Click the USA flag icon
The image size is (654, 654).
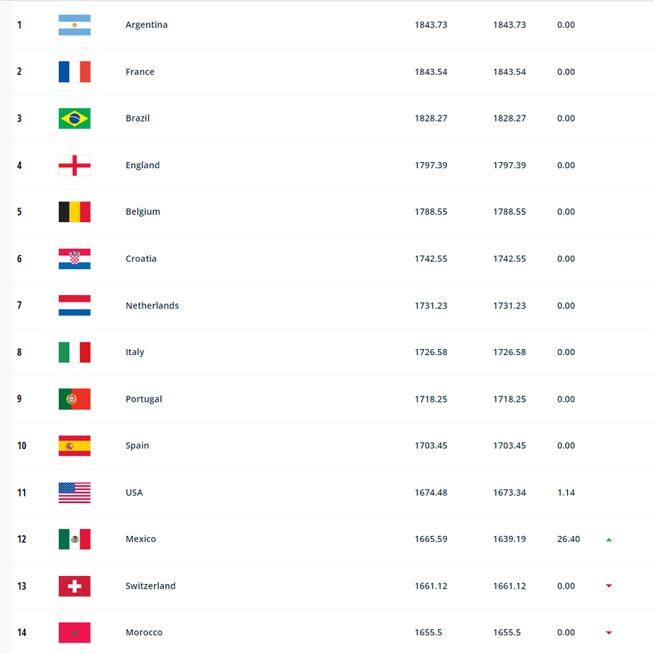pos(74,493)
